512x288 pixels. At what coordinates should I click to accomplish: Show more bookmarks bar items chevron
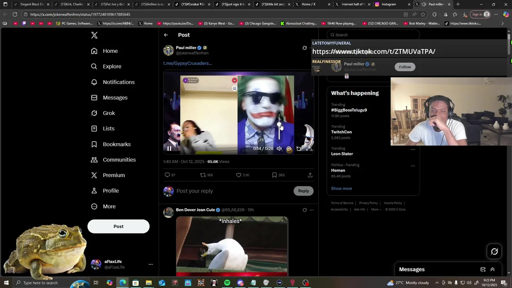tap(502, 24)
